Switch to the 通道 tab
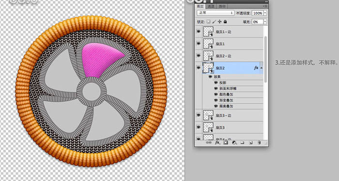This screenshot has height=181, width=339. pos(211,6)
